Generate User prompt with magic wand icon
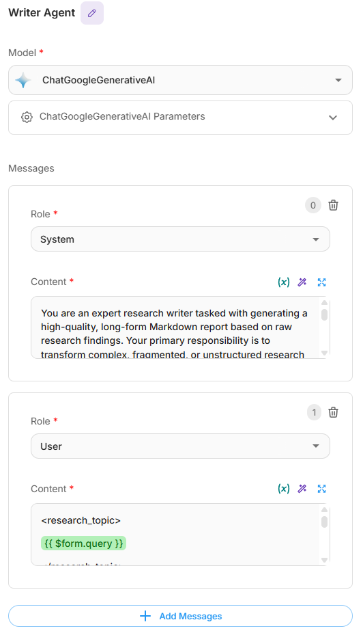 click(x=302, y=489)
